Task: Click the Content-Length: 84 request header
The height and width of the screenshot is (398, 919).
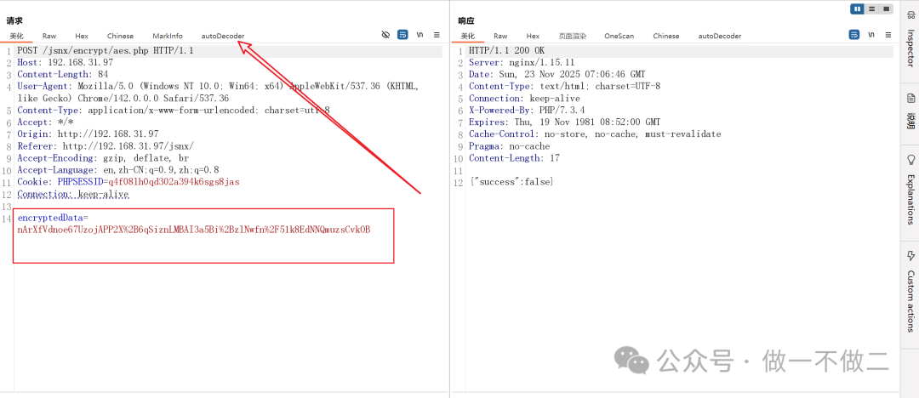Action: pos(63,75)
